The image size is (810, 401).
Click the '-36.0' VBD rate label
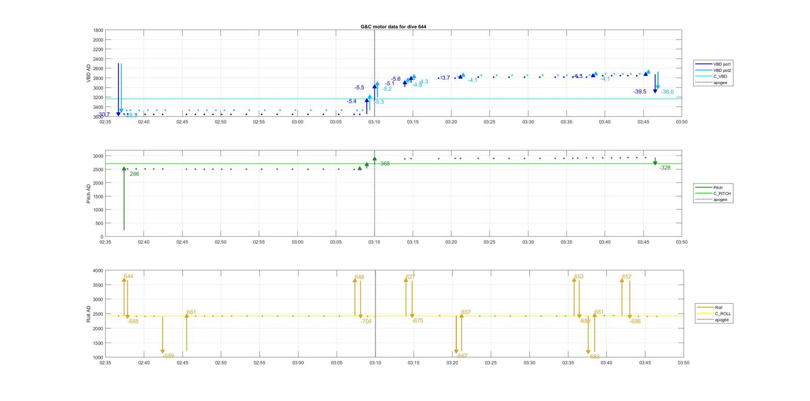click(x=667, y=92)
